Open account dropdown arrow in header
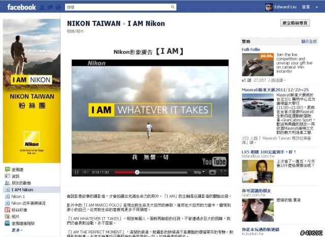 point(317,7)
